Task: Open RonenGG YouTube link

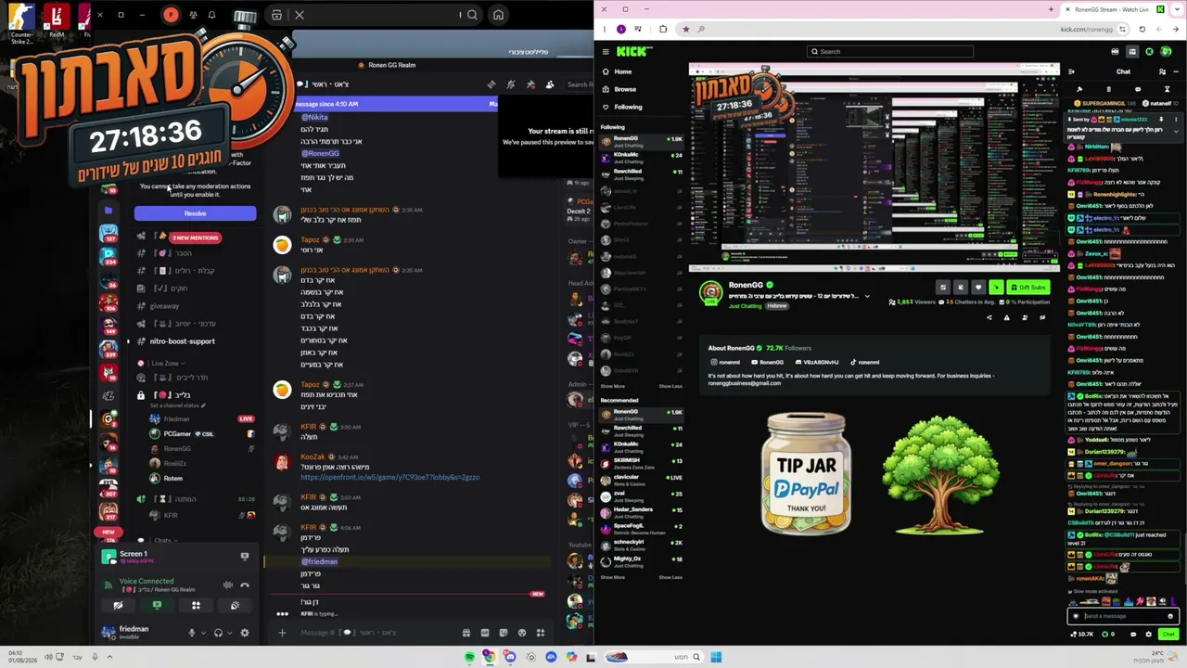Action: tap(768, 363)
